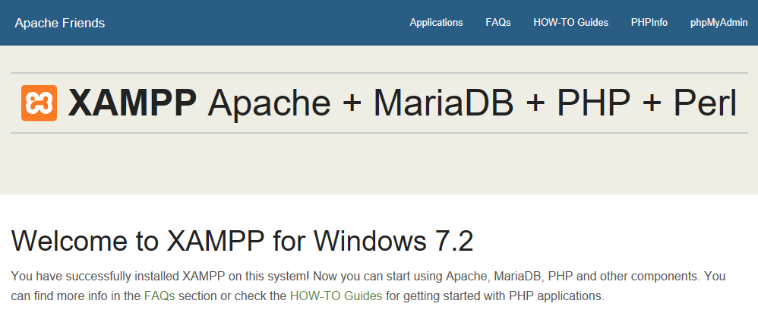Open the PHPInfo page

[649, 23]
